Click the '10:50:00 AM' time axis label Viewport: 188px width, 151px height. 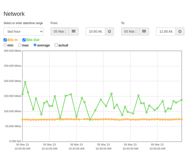click(157, 149)
